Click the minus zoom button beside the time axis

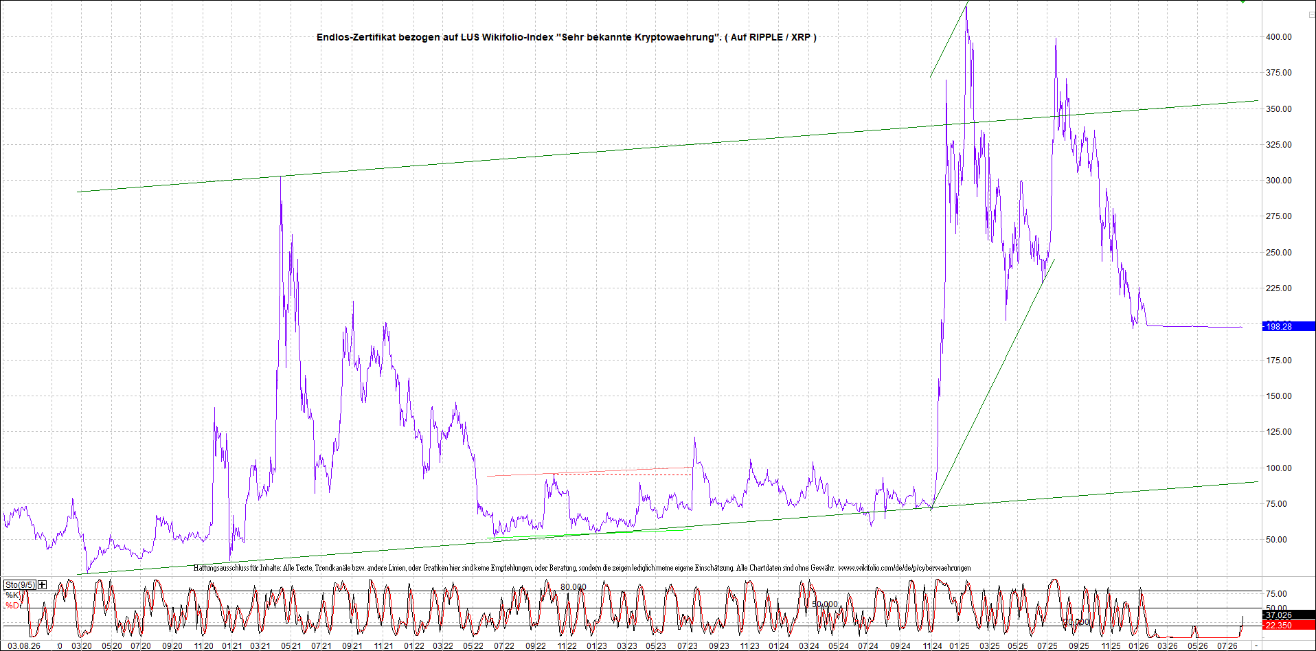pos(1257,646)
